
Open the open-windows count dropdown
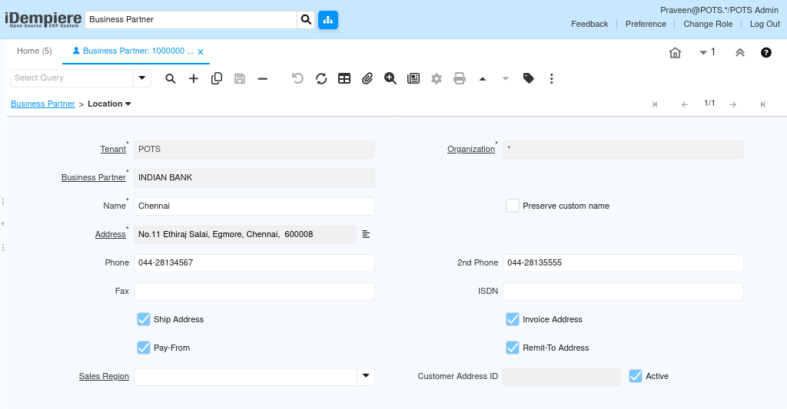[x=707, y=52]
